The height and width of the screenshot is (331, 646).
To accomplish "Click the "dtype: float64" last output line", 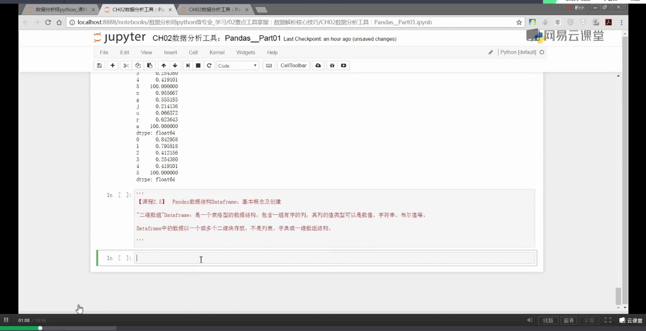I will [156, 179].
